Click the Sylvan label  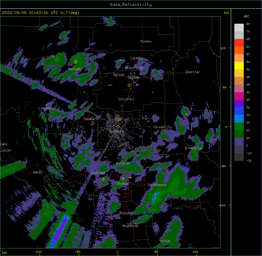(119, 74)
